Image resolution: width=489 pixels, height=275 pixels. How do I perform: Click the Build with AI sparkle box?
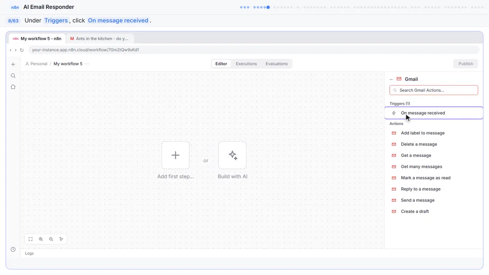click(x=232, y=155)
